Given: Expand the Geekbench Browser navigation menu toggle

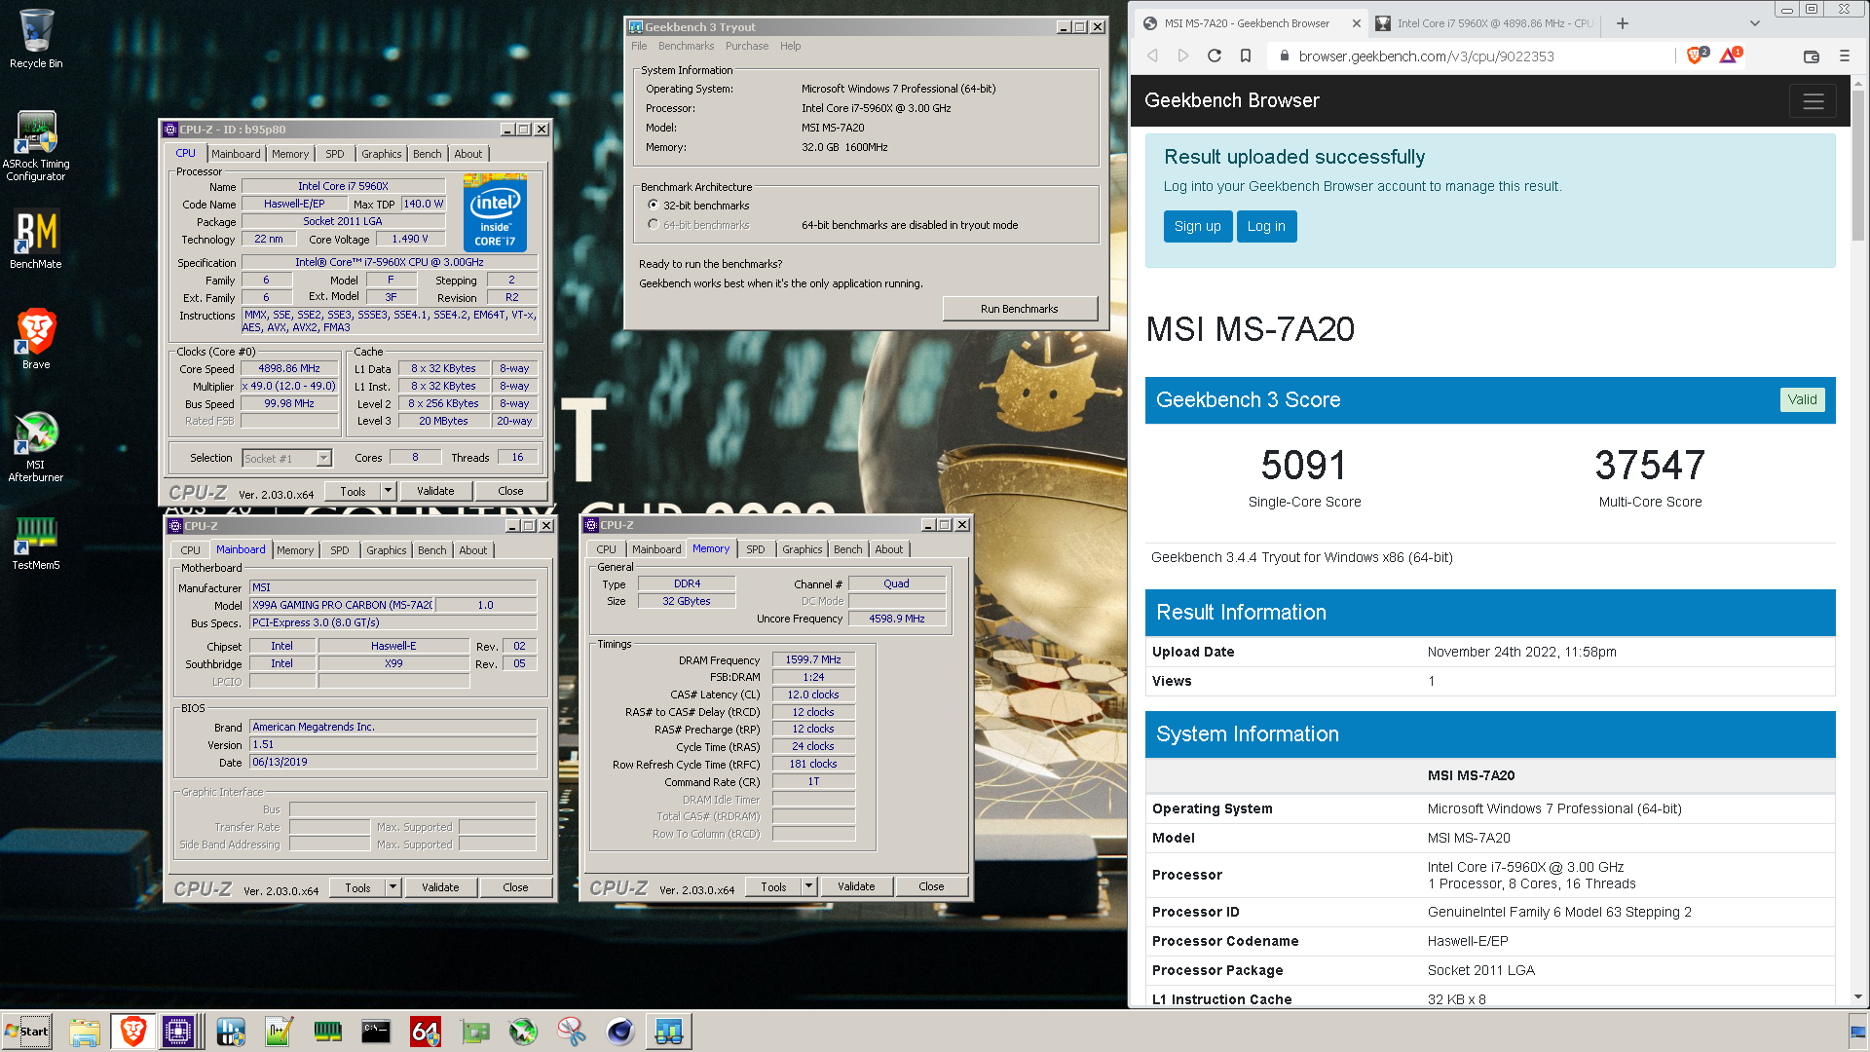Looking at the screenshot, I should 1814,101.
